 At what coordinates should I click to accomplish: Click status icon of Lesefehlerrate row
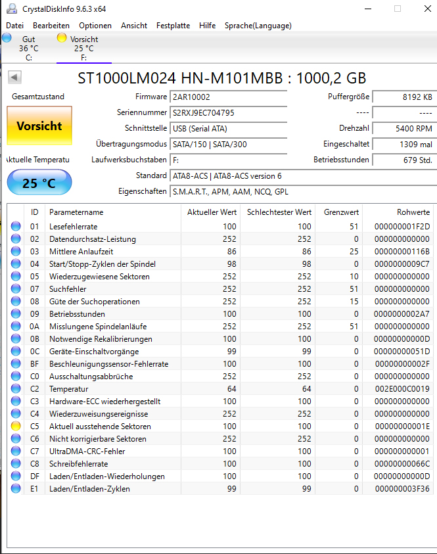[x=16, y=226]
